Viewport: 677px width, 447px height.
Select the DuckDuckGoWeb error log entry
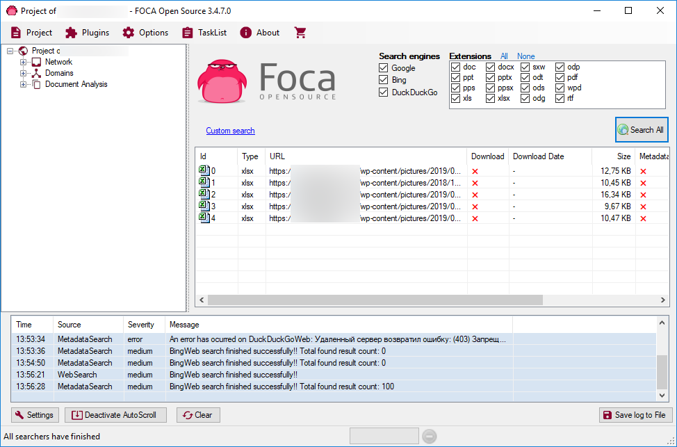click(334, 339)
